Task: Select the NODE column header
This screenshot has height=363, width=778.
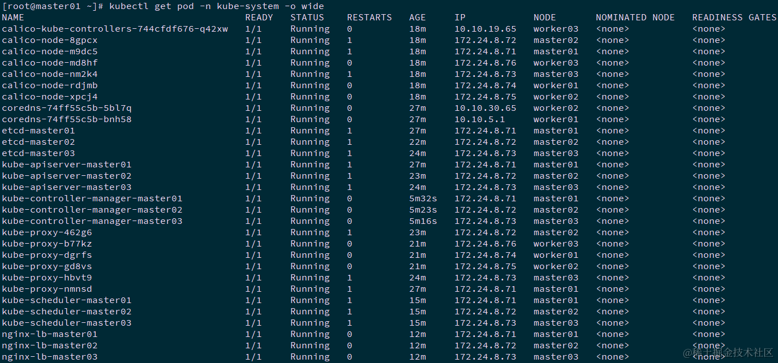Action: [545, 18]
